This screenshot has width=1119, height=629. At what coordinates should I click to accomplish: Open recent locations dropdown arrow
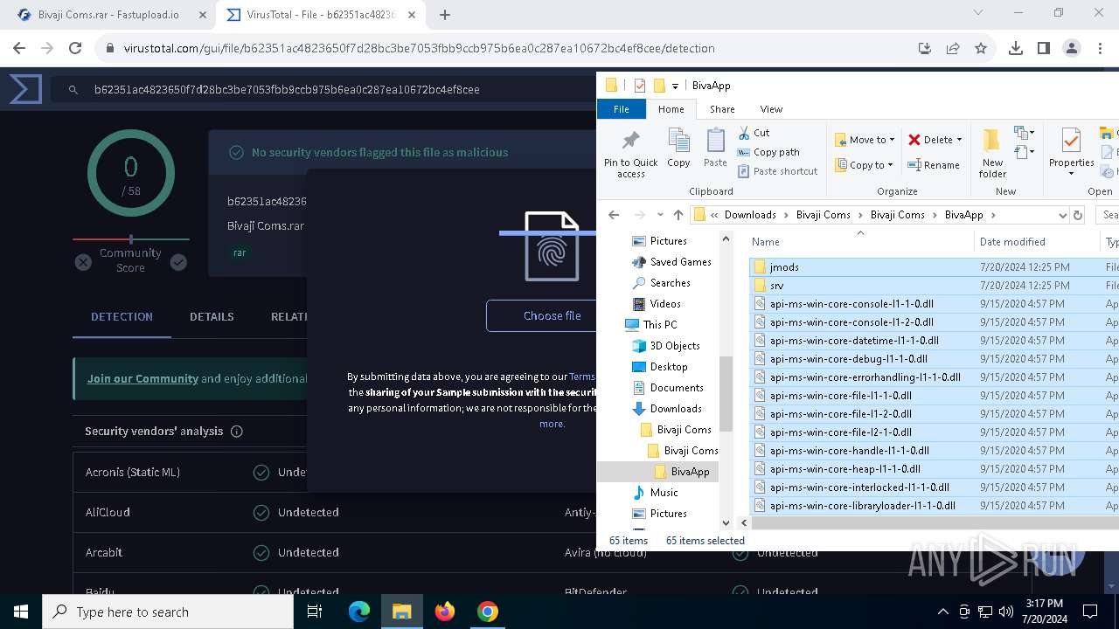coord(659,215)
